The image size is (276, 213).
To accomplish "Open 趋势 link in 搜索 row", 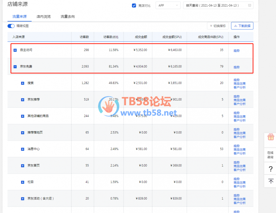I will [237, 80].
